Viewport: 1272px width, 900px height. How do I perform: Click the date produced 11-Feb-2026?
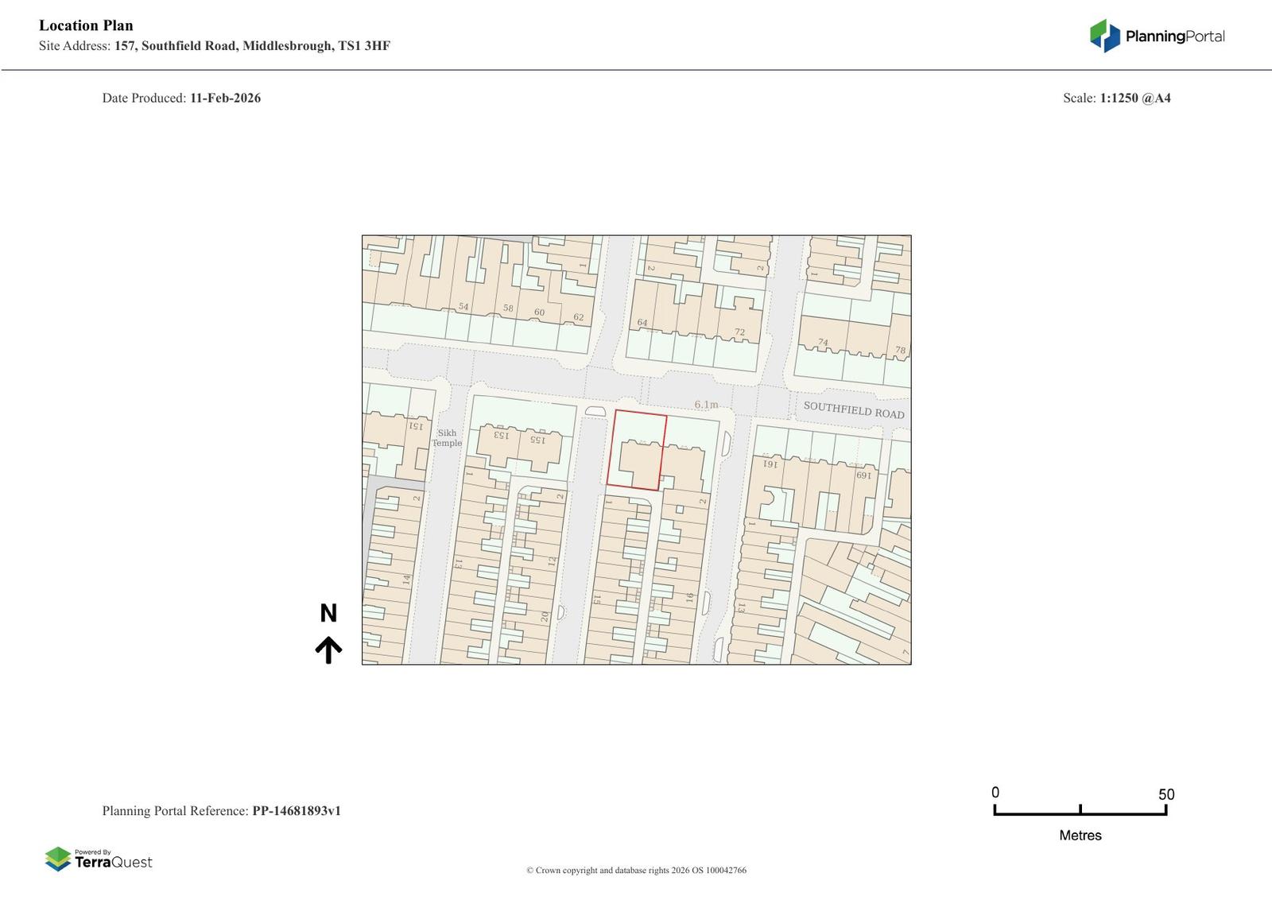225,98
